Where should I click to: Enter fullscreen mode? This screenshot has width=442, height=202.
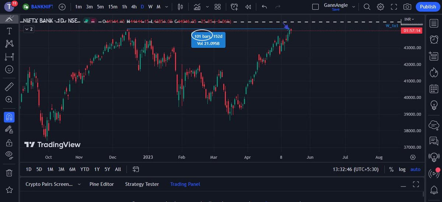pyautogui.click(x=394, y=7)
